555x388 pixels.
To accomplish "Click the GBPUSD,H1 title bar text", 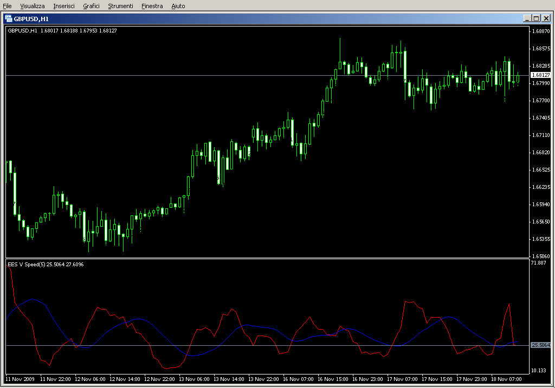I will click(x=31, y=19).
